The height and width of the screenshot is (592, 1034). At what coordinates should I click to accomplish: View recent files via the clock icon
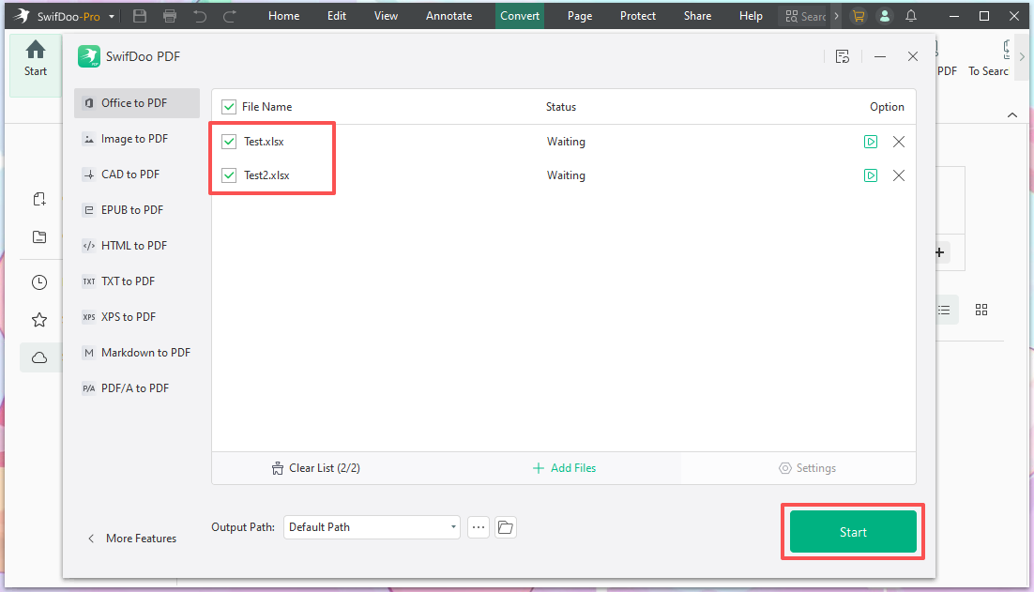point(38,281)
